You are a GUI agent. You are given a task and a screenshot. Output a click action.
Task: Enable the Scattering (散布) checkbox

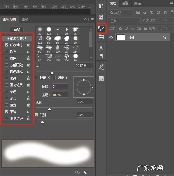coord(7,52)
